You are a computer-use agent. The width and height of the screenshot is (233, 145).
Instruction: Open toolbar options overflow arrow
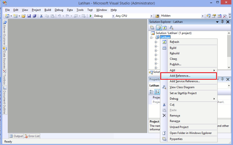[x=230, y=16]
